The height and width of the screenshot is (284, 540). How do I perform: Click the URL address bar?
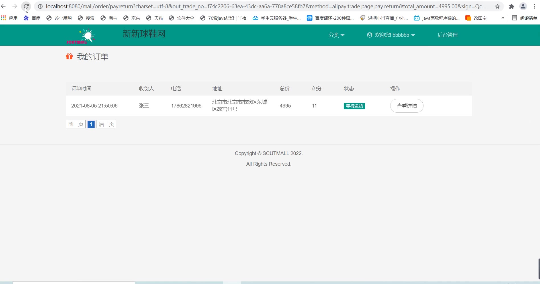click(265, 6)
